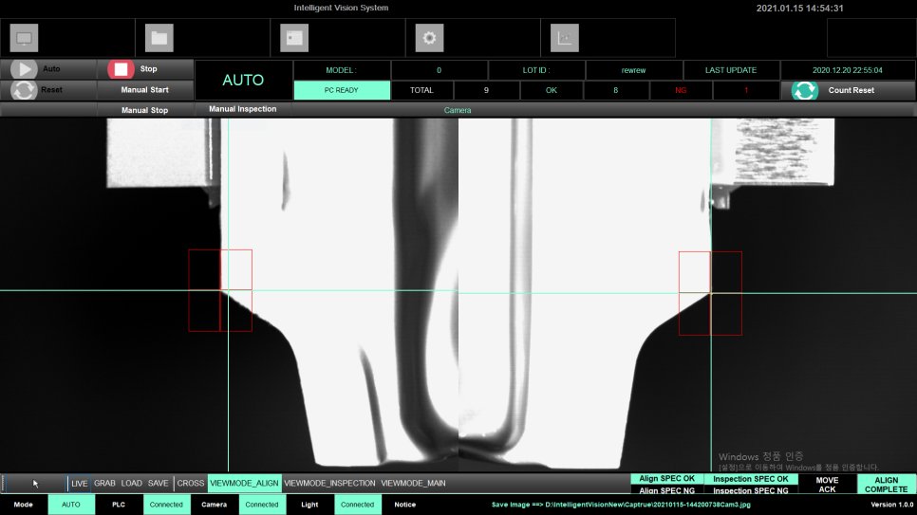Click the left red alignment ROI box
Image resolution: width=917 pixels, height=515 pixels.
[220, 290]
